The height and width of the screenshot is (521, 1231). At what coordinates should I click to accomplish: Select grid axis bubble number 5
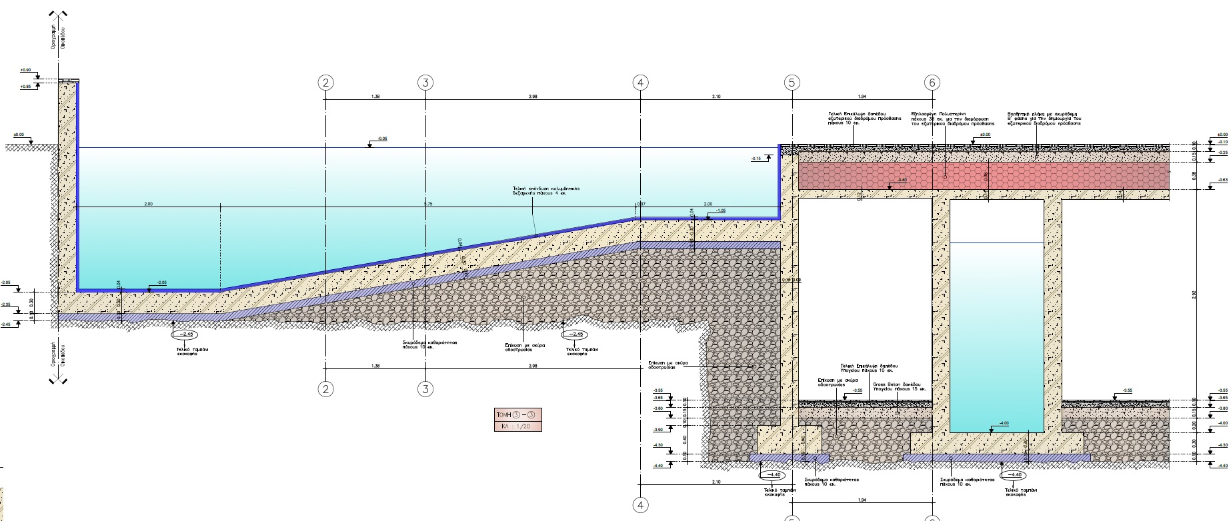pos(792,83)
